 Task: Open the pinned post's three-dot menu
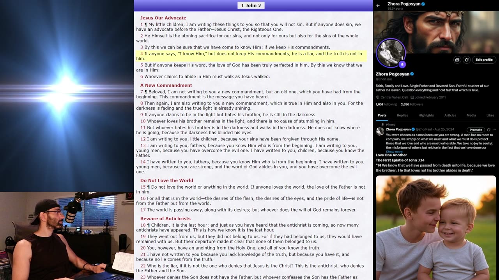494,129
